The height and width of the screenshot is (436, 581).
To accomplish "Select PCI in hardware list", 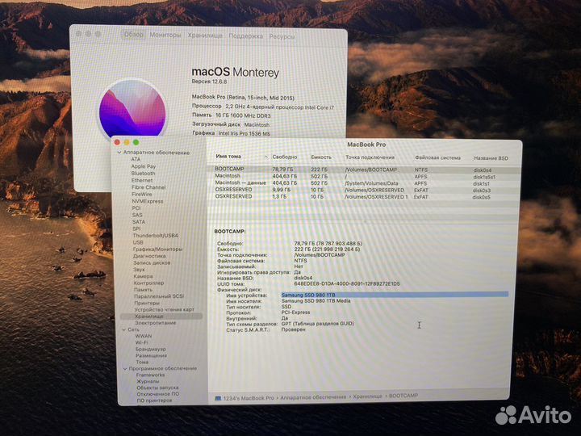I will point(136,208).
